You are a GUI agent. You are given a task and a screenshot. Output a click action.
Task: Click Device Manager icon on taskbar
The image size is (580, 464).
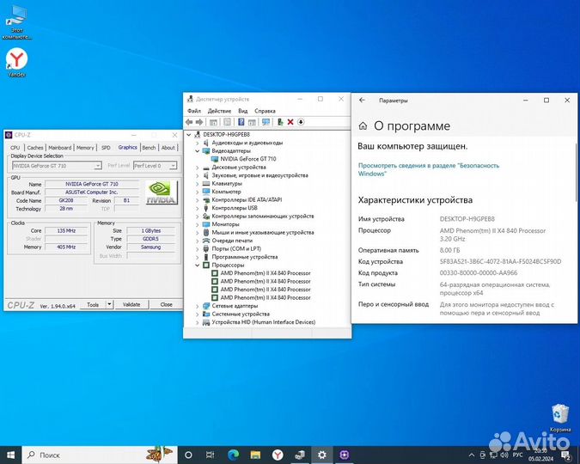point(300,455)
